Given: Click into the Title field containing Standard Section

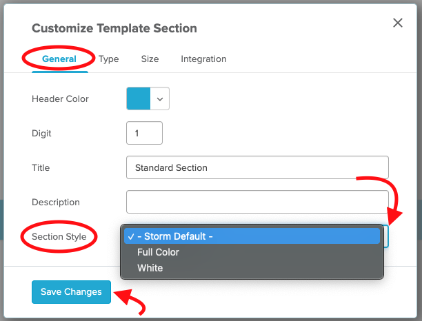Looking at the screenshot, I should click(257, 167).
